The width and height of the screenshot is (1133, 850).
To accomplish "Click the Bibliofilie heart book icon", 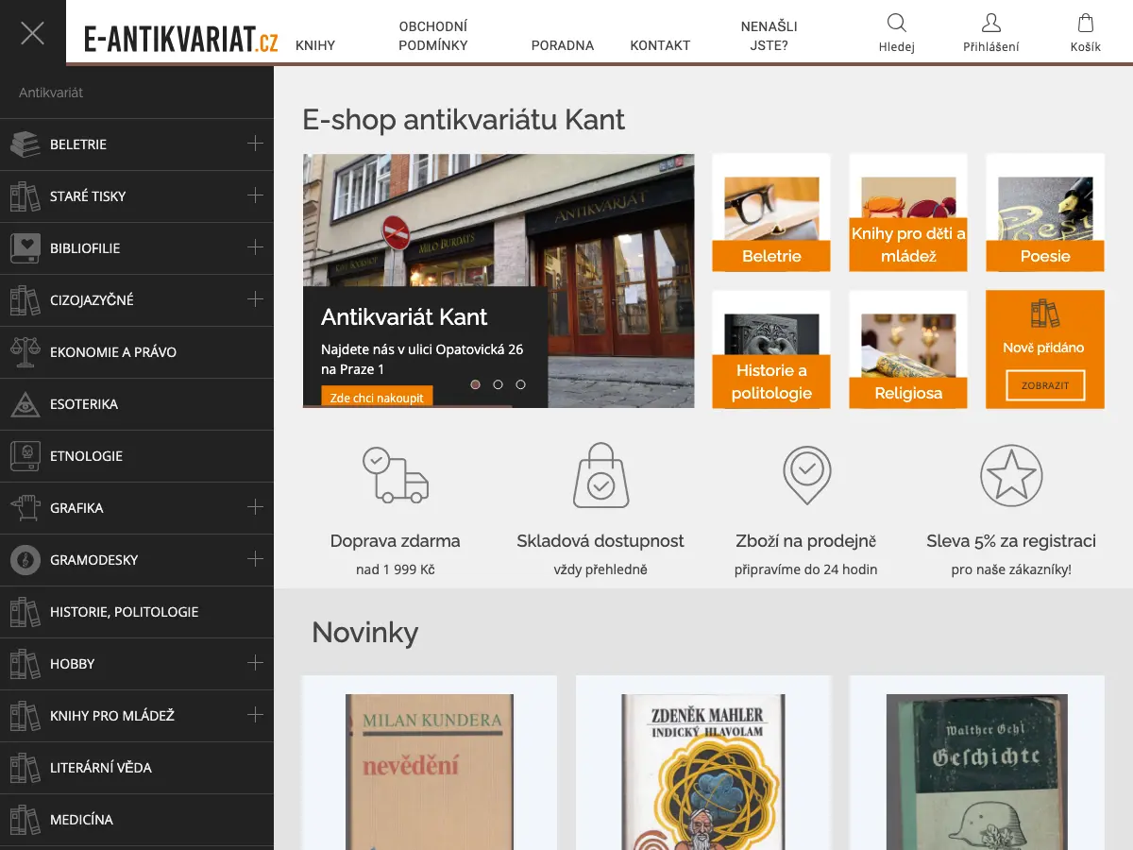I will pyautogui.click(x=25, y=248).
